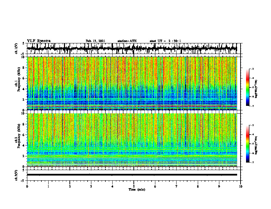Viewport: 271px width, 209px height.
Task: Click the "Time (min)" x-axis label
Action: (x=137, y=190)
